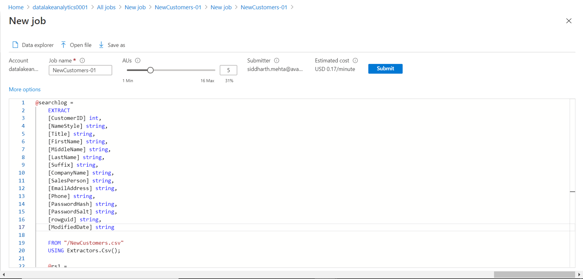Navigate to All jobs breadcrumb
583x279 pixels.
[106, 7]
